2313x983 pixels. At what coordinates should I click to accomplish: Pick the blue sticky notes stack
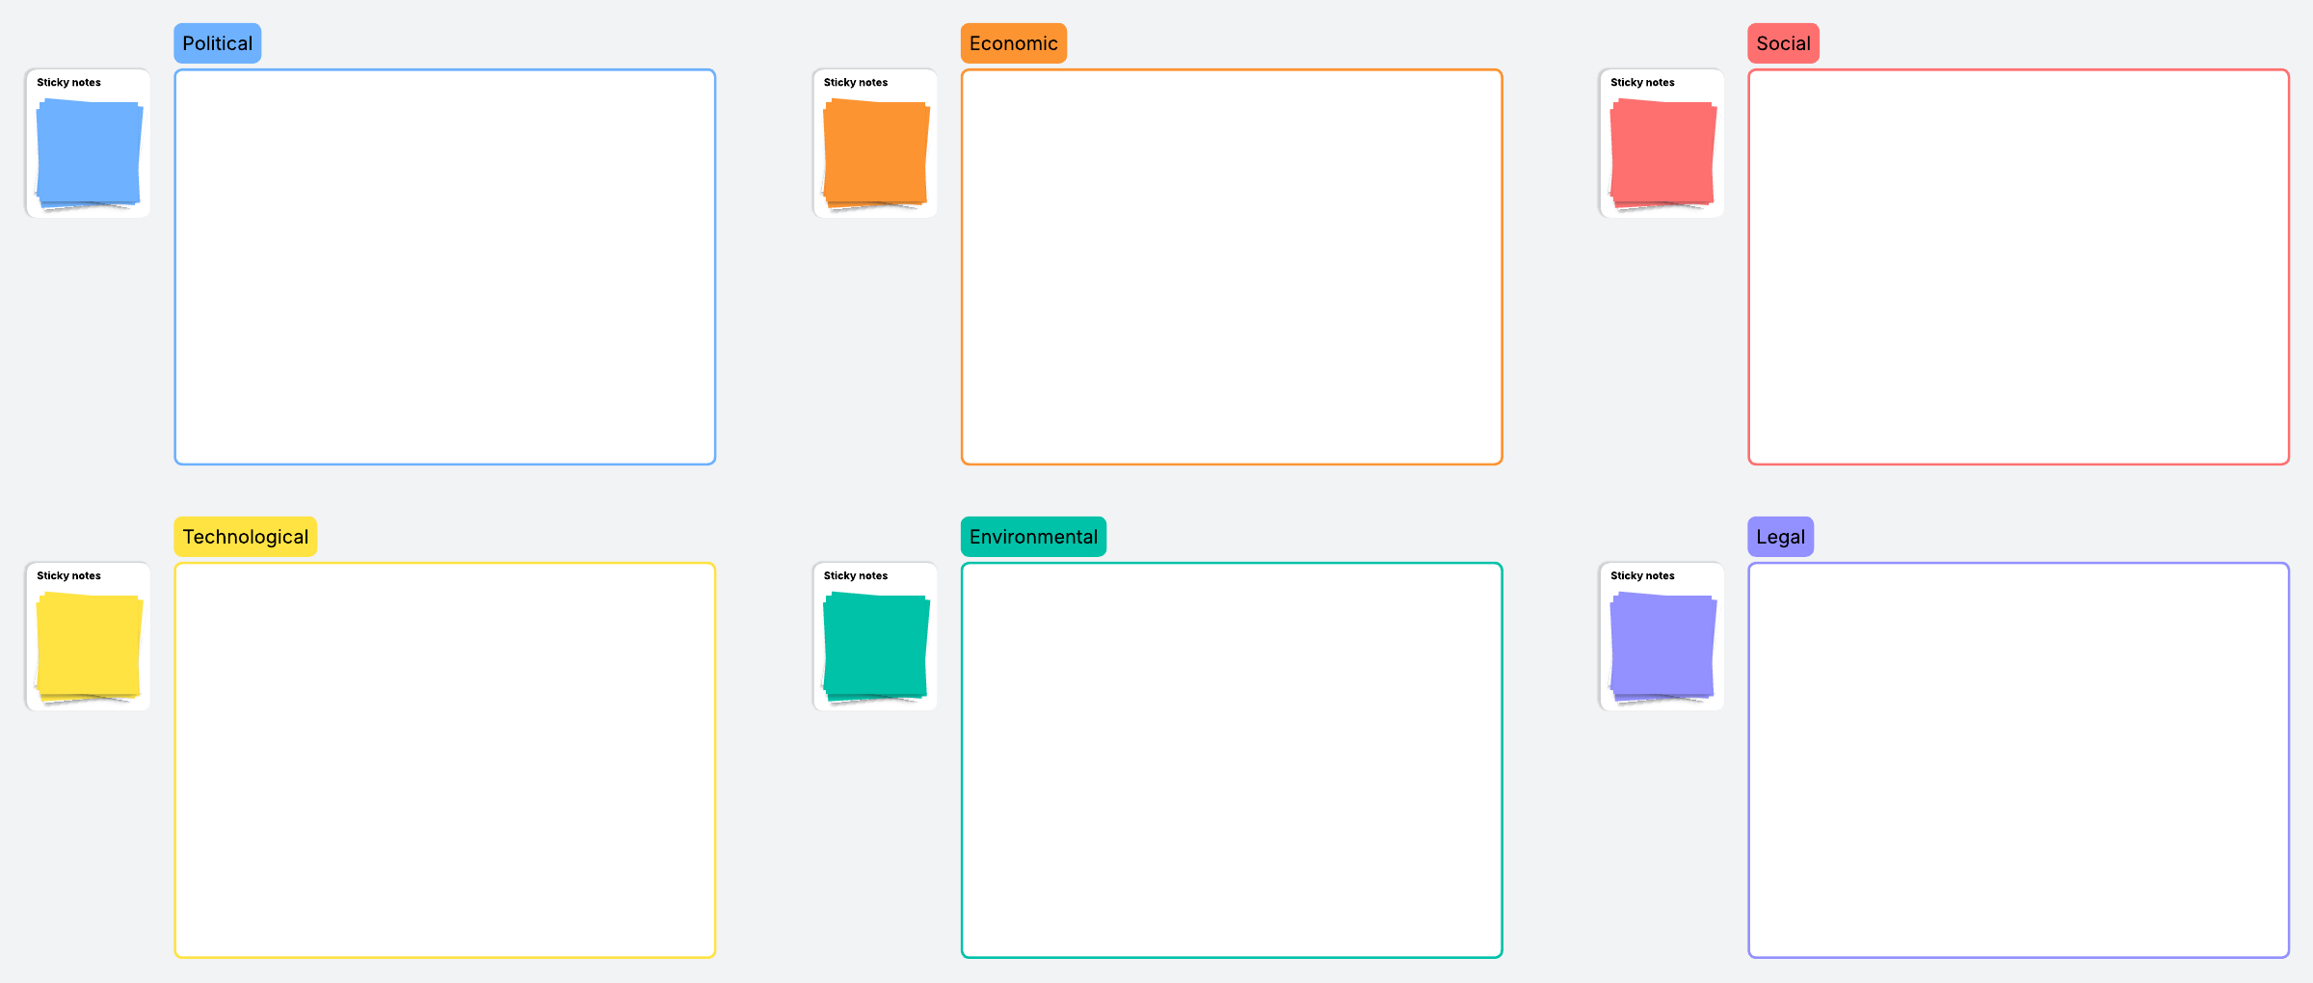[89, 154]
